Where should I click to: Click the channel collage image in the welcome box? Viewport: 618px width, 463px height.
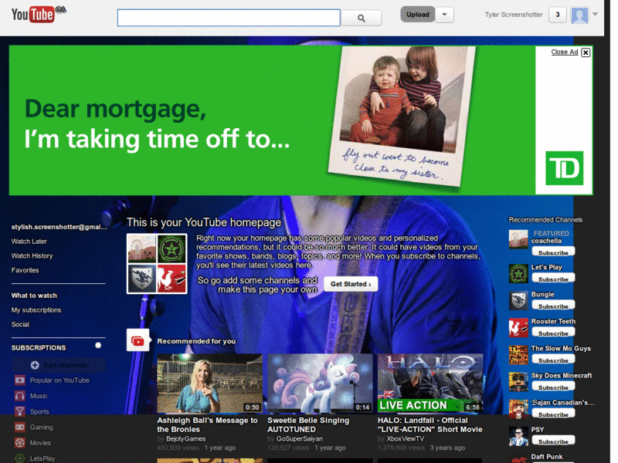point(157,263)
